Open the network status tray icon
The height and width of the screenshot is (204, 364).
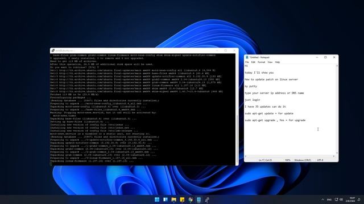[336, 199]
